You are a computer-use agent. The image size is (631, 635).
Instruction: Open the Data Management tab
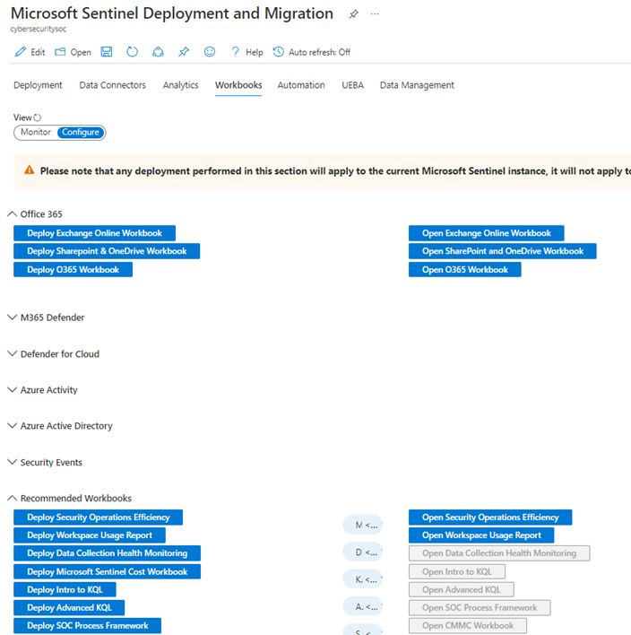tap(417, 85)
